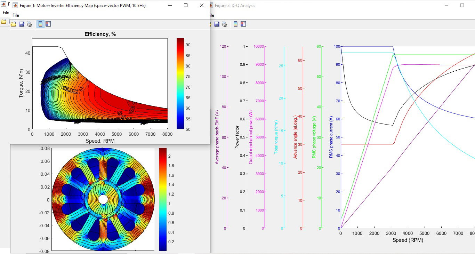This screenshot has height=254, width=475.
Task: Click Open File icon in Figure 1 toolbar
Action: [x=14, y=24]
